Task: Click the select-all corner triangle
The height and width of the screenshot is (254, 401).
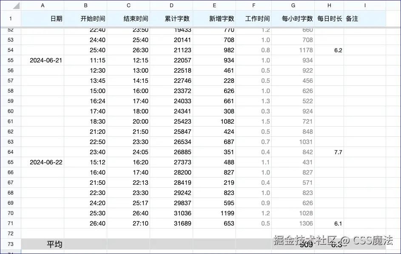Action: [16, 6]
